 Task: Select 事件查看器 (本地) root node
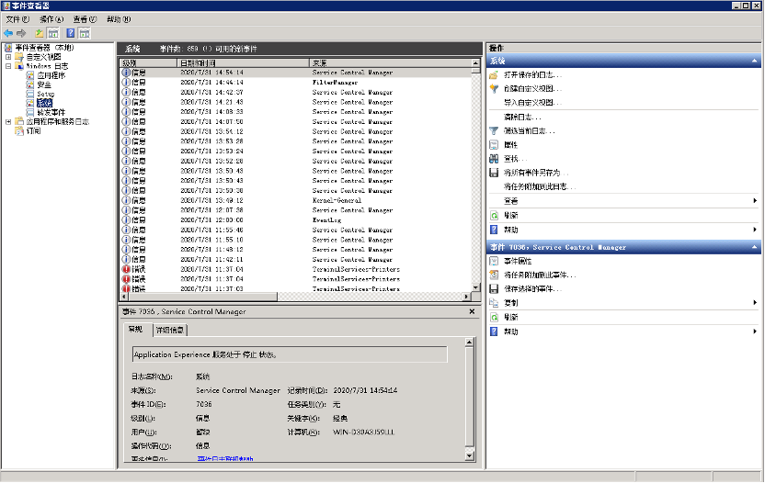(x=44, y=48)
